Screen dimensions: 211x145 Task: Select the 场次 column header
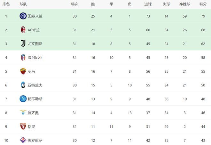[75, 4]
